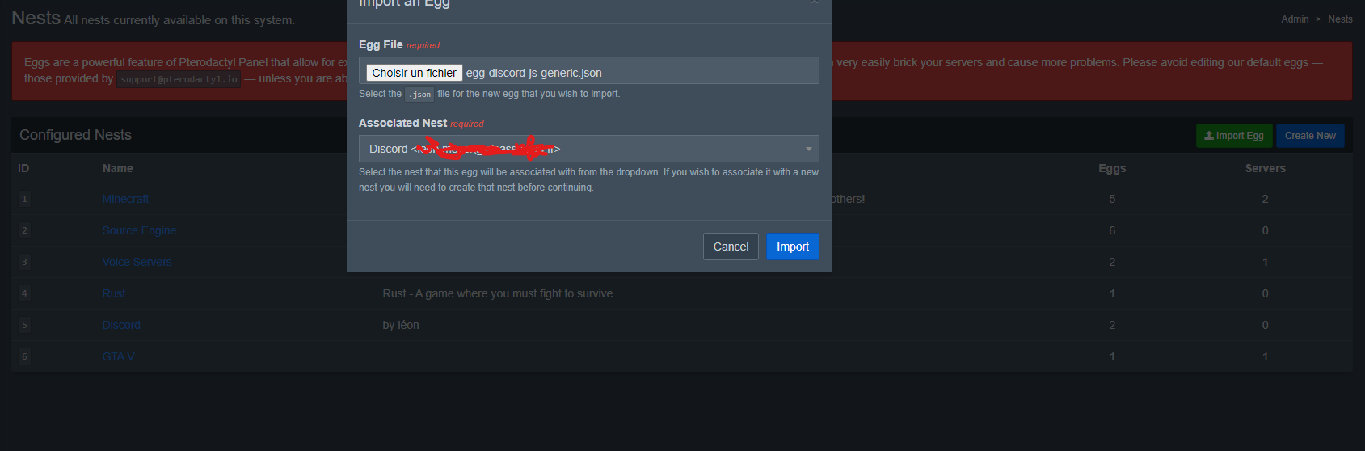Go to Admin in the breadcrumb

1295,19
